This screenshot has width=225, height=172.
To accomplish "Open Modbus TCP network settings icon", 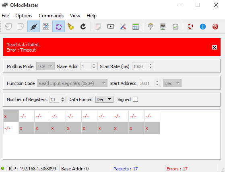I will (x=163, y=27).
